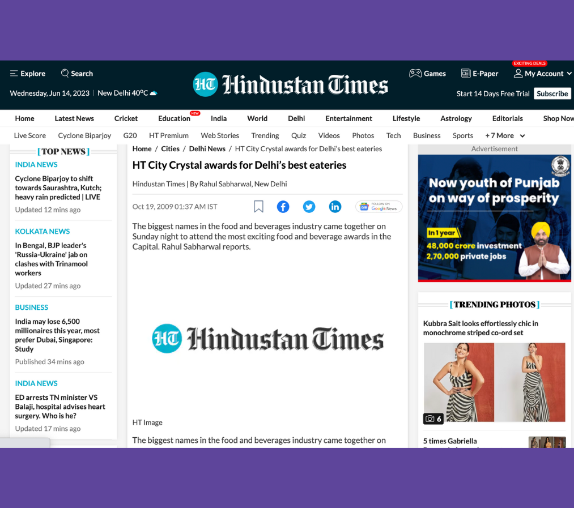Open the Tech link

click(x=393, y=136)
